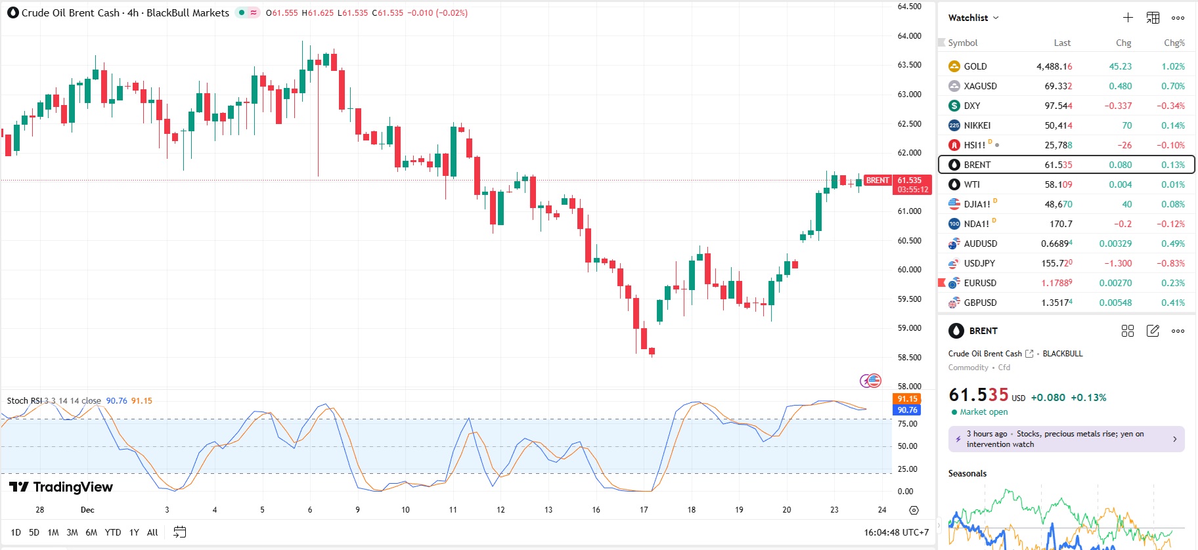
Task: Toggle the gray flag in Symbol column header
Action: (941, 43)
